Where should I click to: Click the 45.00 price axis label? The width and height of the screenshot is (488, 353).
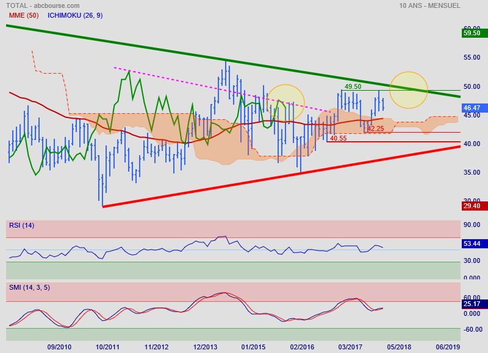tap(472, 115)
